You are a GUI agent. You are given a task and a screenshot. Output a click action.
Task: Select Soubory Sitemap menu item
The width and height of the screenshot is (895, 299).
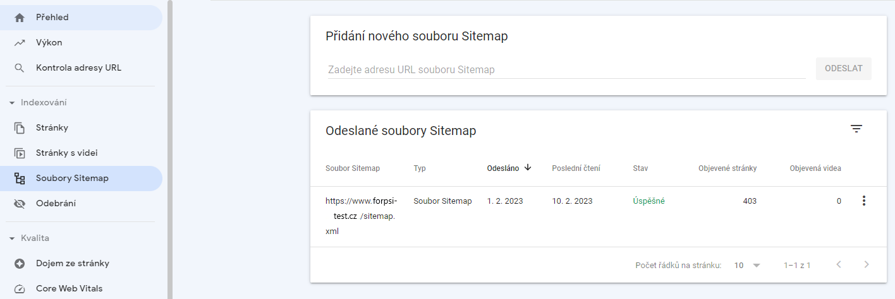click(72, 179)
